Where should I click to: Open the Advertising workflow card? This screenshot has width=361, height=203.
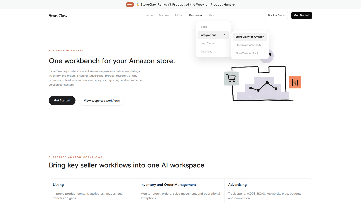pyautogui.click(x=268, y=191)
